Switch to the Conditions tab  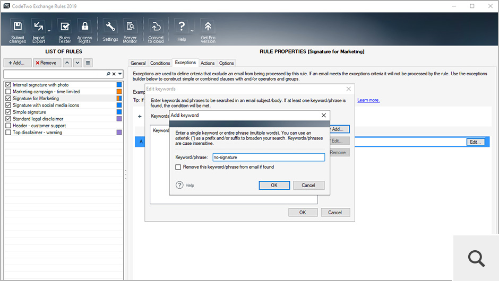click(x=160, y=63)
